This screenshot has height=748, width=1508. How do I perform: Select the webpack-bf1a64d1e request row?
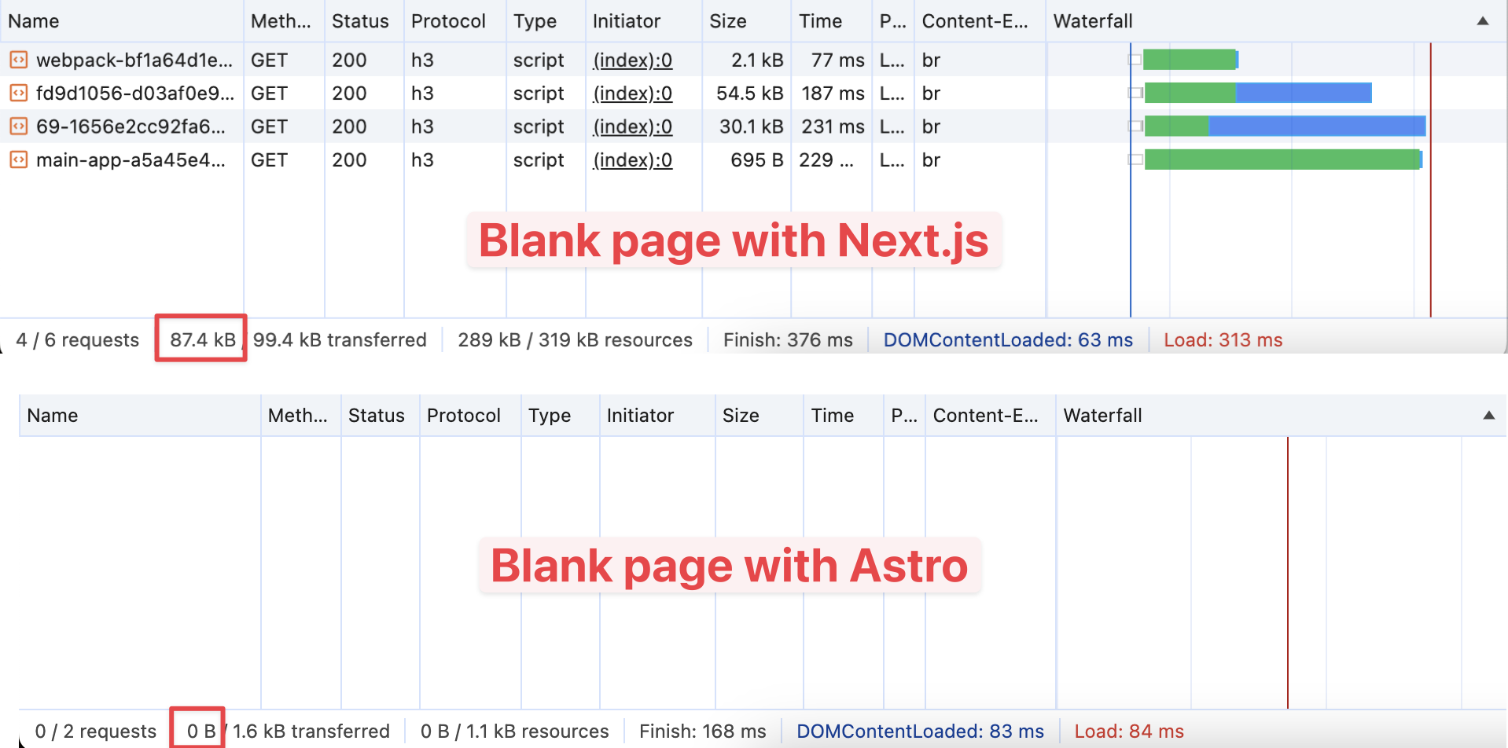point(753,60)
